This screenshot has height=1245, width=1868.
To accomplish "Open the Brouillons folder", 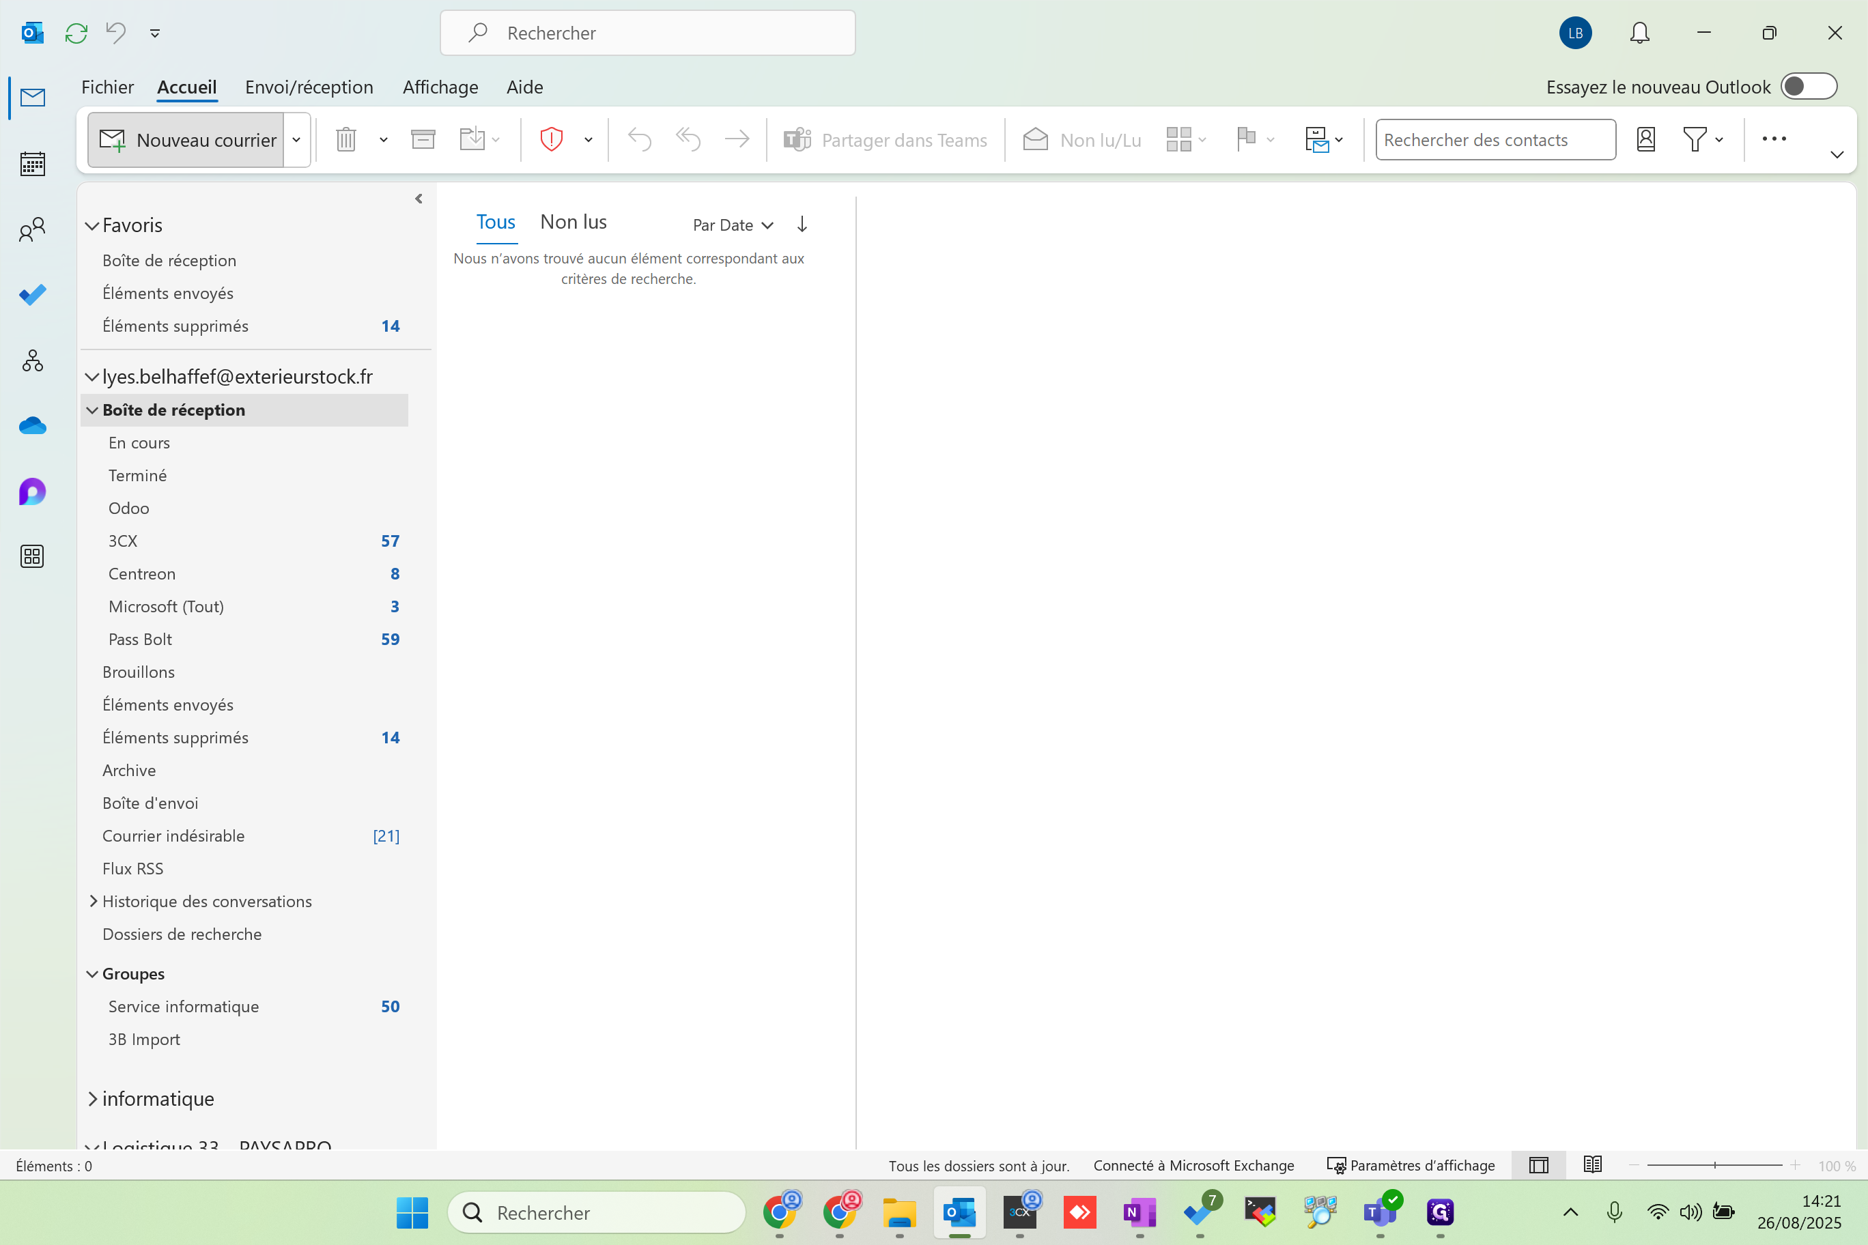I will (x=244, y=672).
